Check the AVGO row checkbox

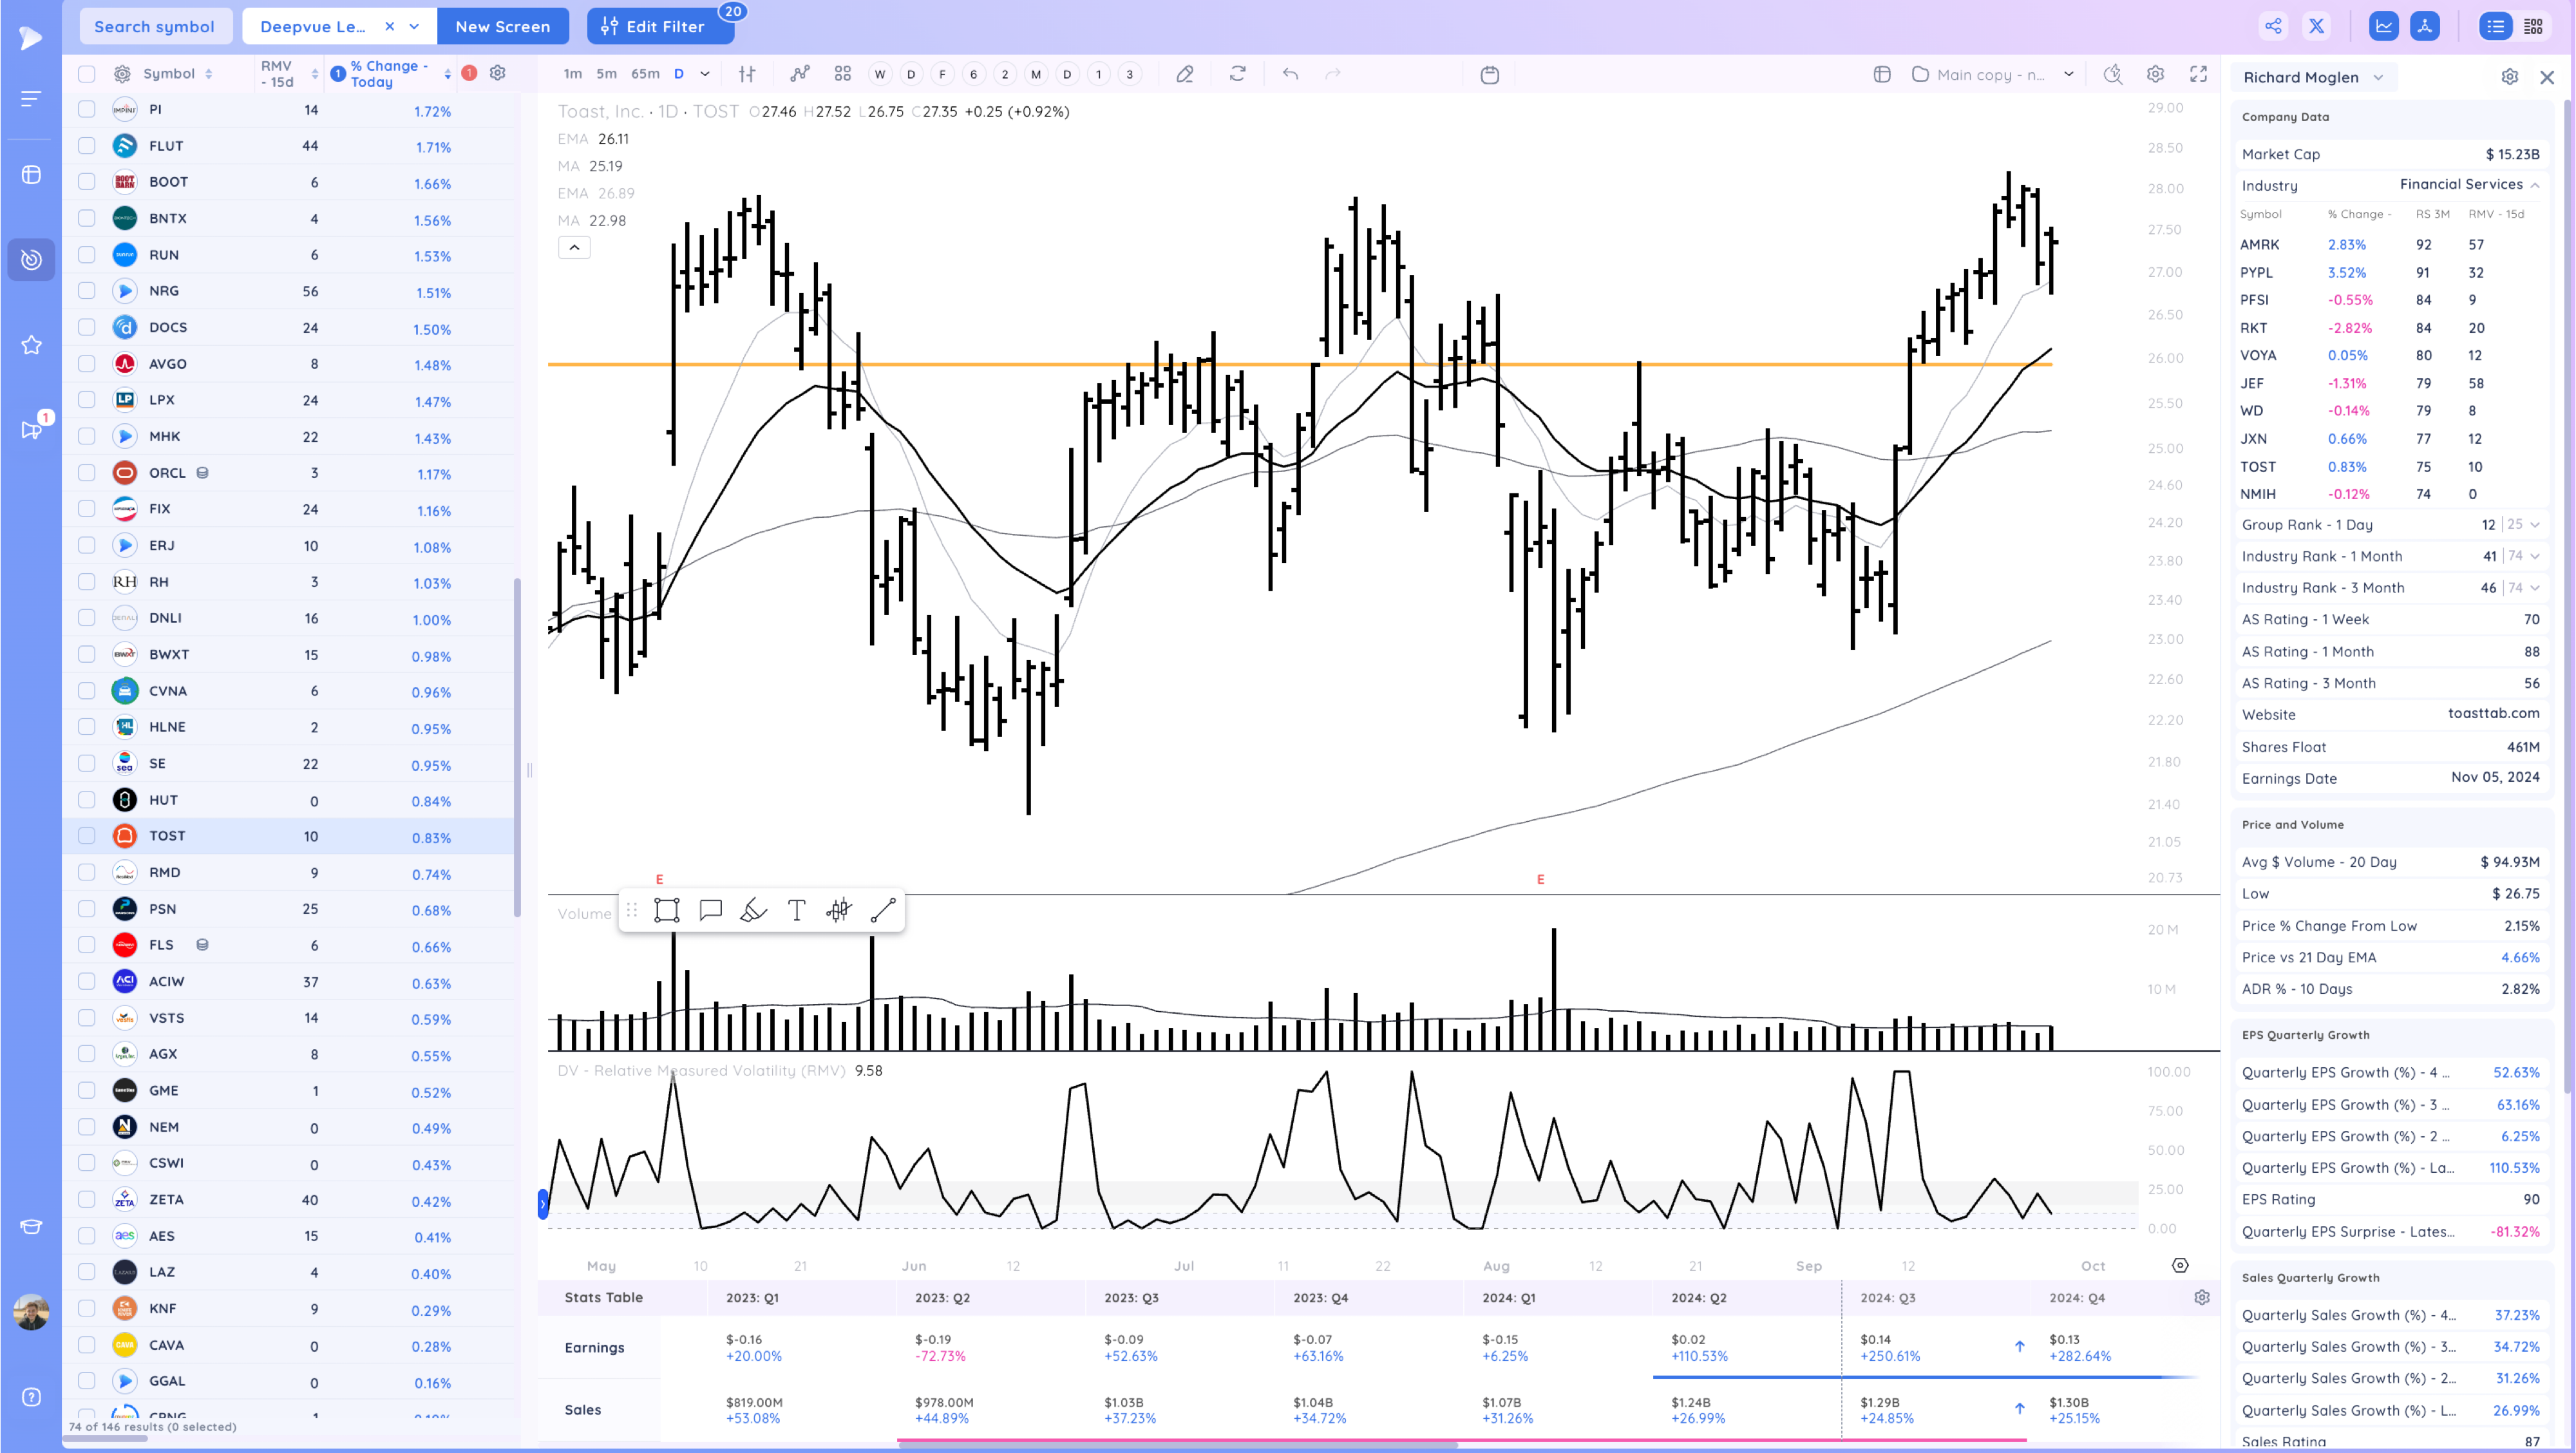pyautogui.click(x=87, y=364)
